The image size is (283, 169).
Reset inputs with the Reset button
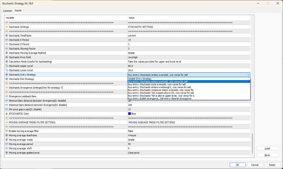point(272,165)
